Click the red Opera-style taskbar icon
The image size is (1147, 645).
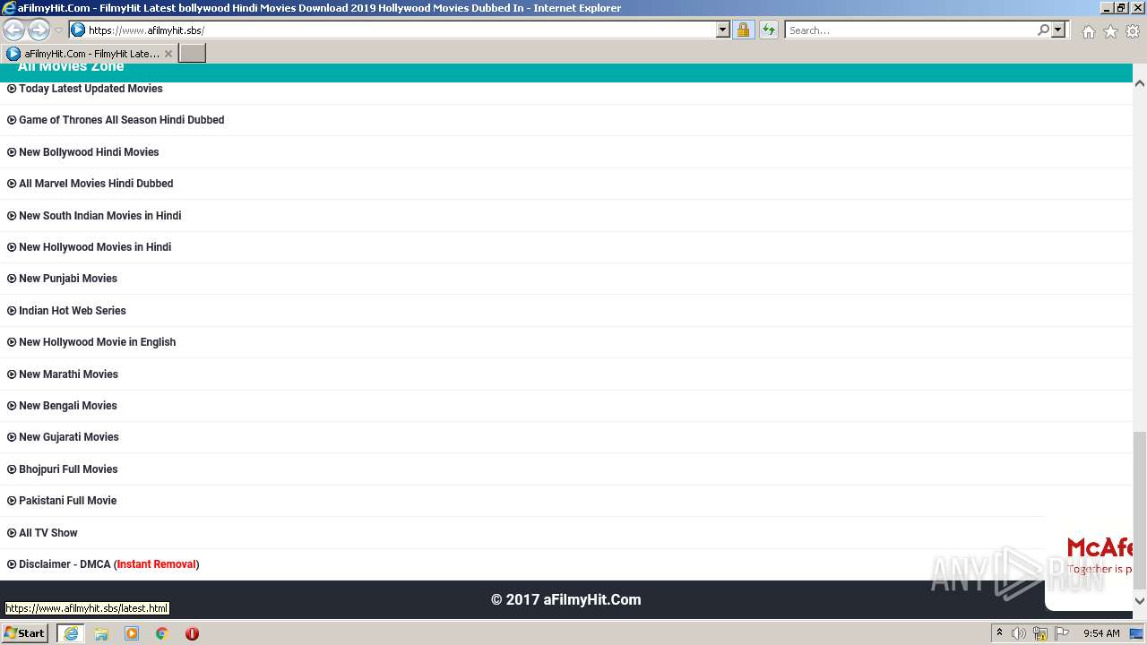tap(192, 633)
